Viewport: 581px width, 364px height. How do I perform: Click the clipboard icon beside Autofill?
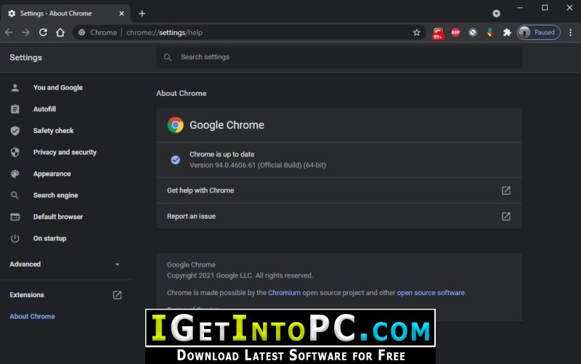pyautogui.click(x=15, y=109)
